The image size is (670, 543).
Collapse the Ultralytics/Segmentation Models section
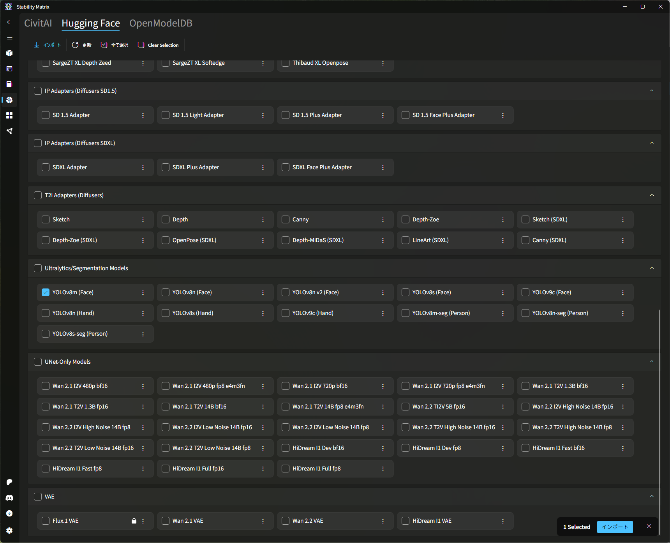652,268
